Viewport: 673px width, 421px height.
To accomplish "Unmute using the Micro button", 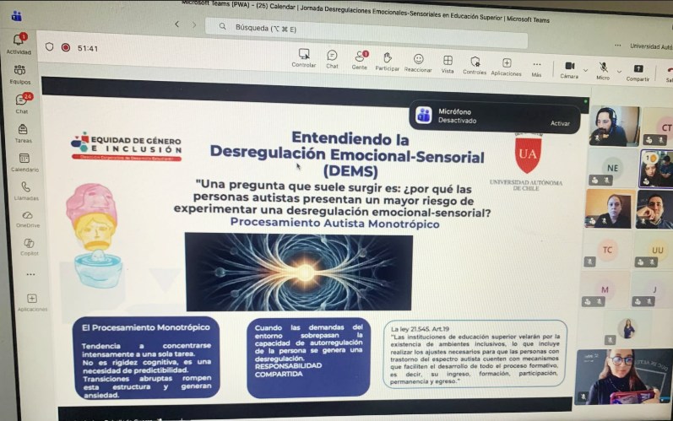I will click(x=603, y=71).
